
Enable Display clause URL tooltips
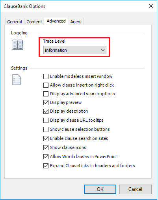coord(46,120)
